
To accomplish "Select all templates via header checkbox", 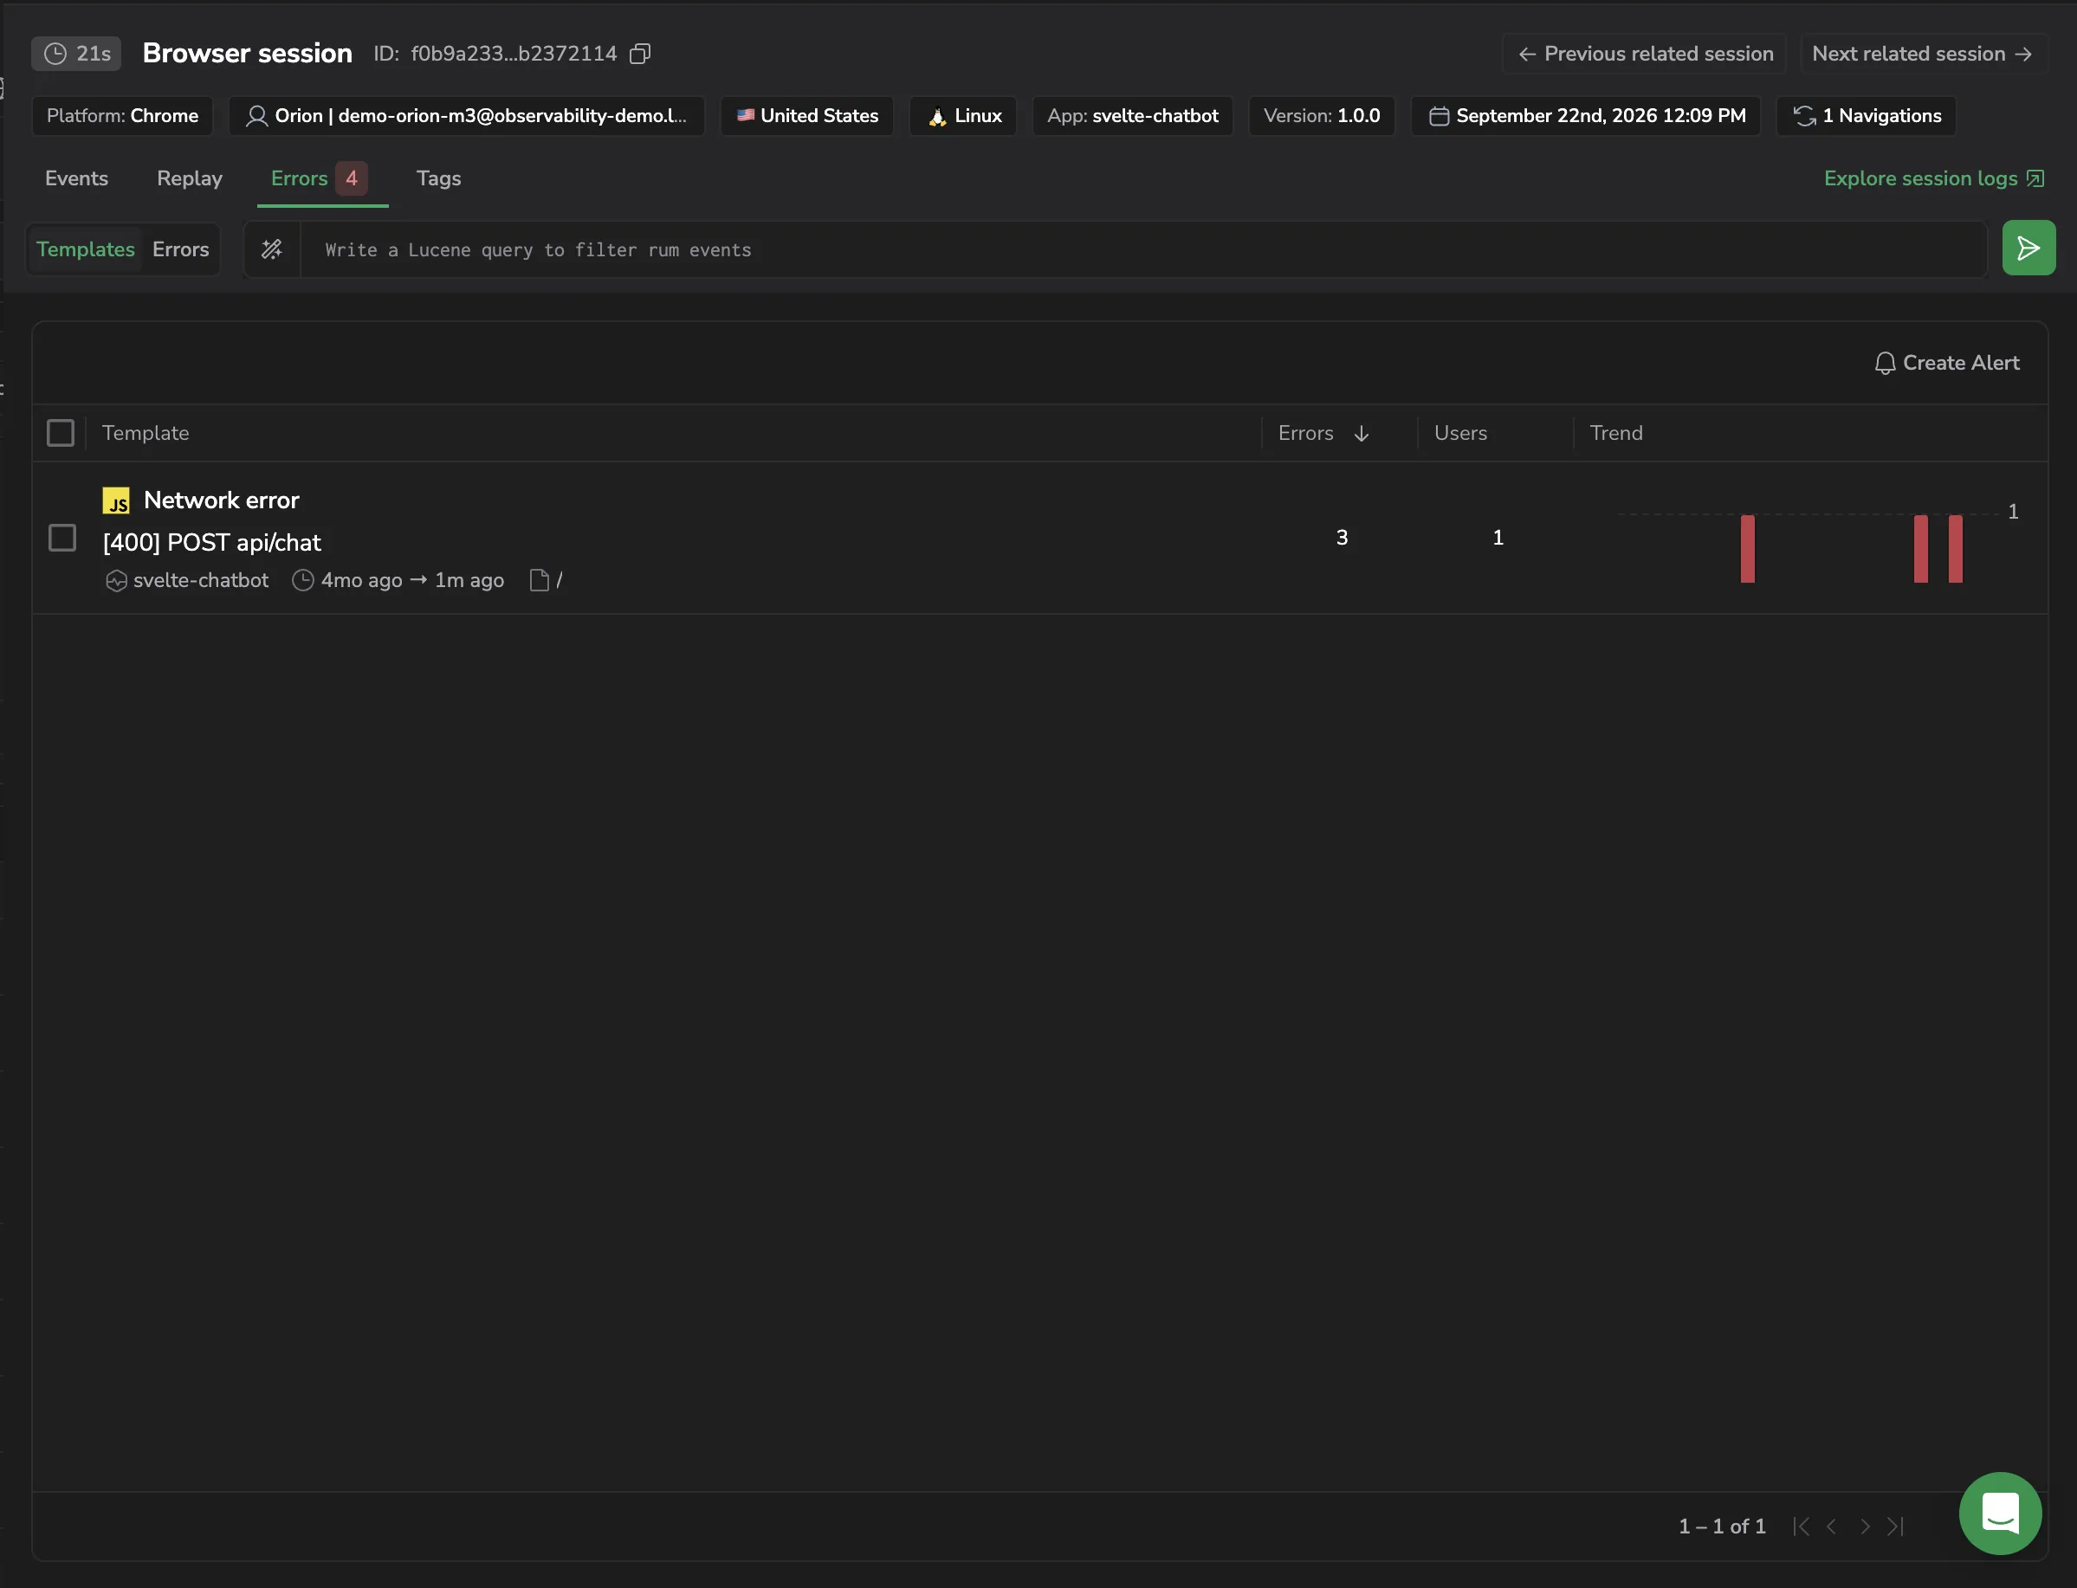I will point(61,433).
